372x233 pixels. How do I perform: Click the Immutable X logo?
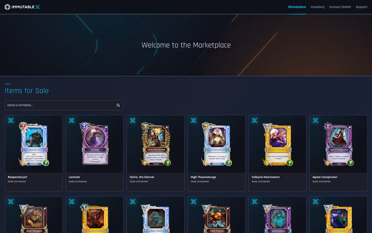pos(22,7)
